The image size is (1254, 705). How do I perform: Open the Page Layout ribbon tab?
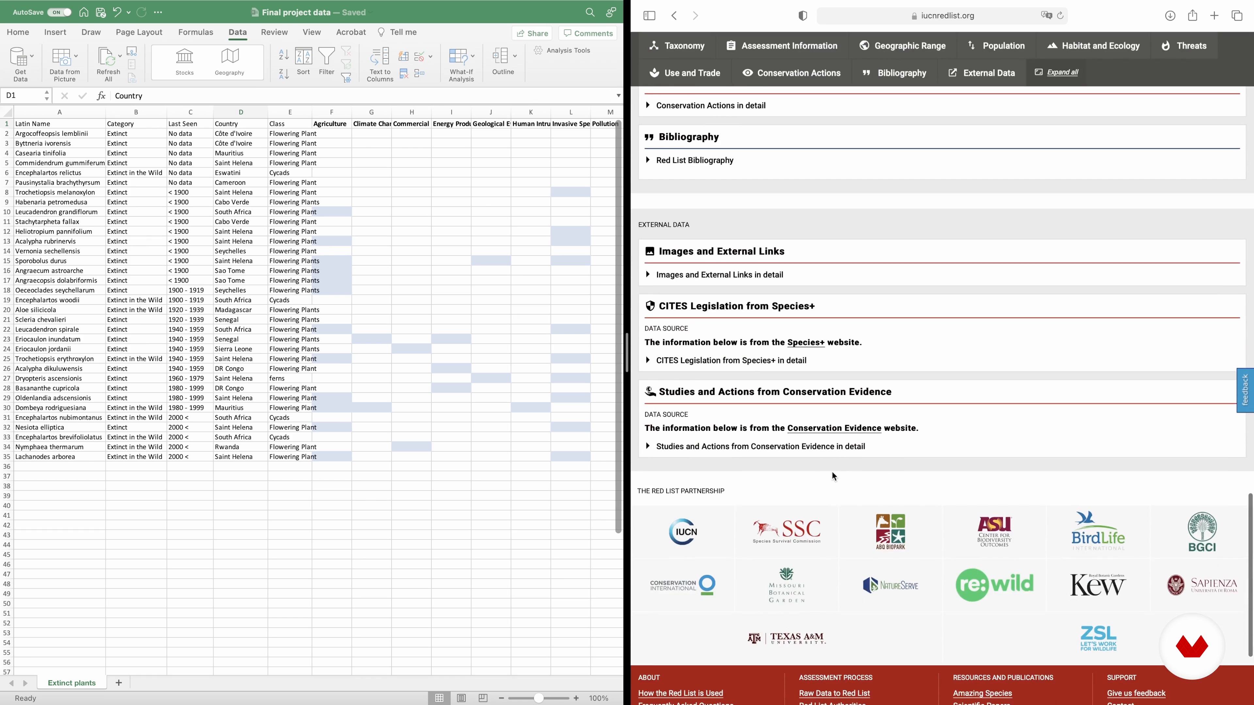(x=139, y=32)
